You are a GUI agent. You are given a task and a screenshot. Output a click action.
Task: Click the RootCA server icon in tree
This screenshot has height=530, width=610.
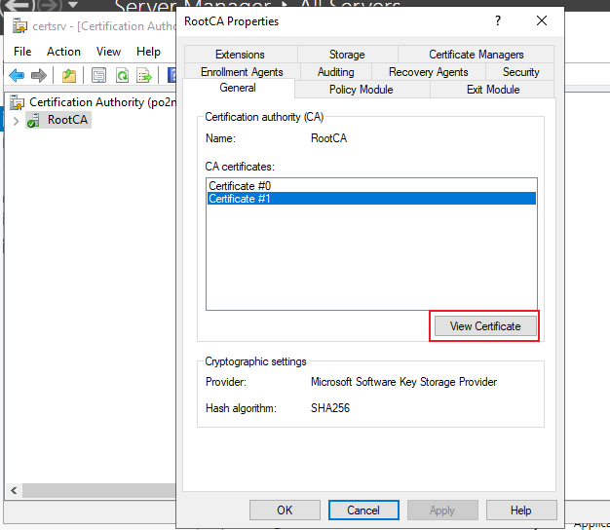point(33,120)
